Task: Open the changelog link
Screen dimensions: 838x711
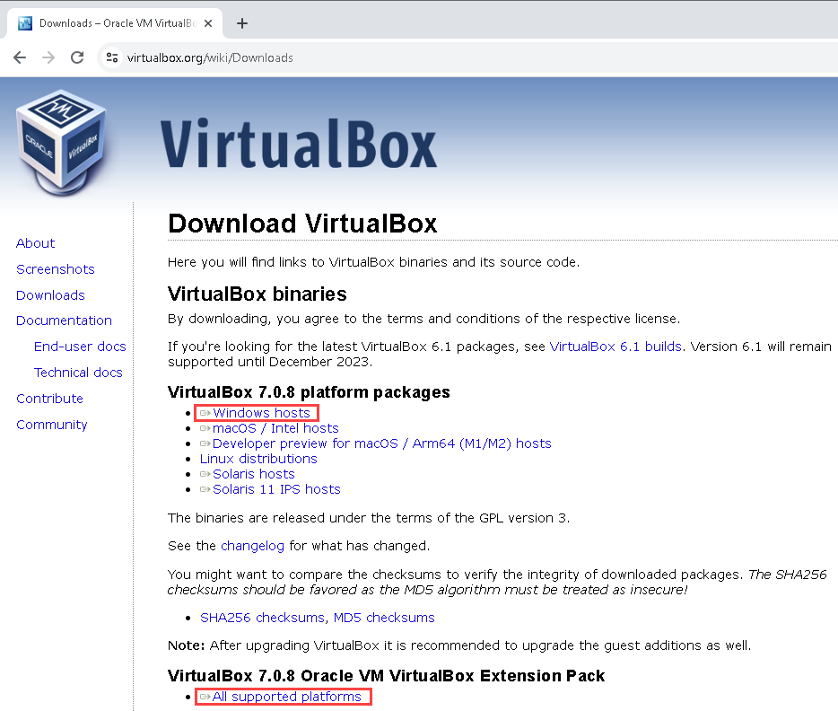Action: click(x=252, y=545)
